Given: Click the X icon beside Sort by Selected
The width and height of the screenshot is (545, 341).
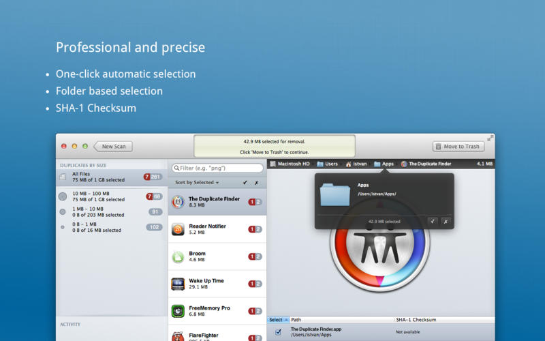Looking at the screenshot, I should 257,183.
